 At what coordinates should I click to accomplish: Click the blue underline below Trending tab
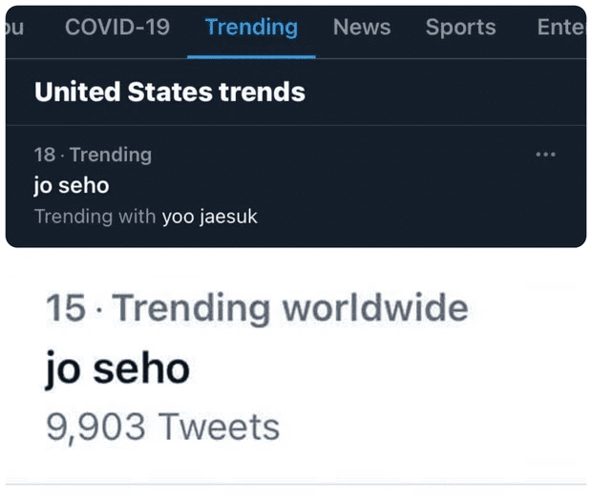point(251,57)
